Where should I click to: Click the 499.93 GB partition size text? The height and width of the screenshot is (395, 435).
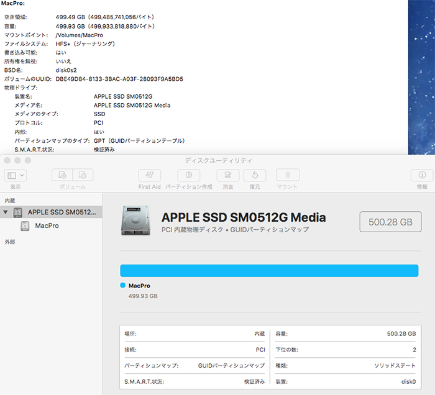[143, 296]
